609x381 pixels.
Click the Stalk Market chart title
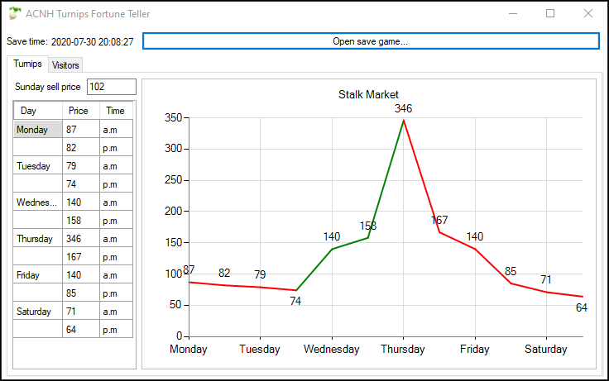(368, 94)
